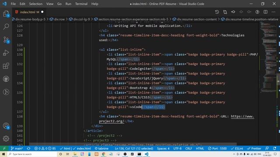Open the Manage gear icon
Viewport: 280px width, 157px height.
6,139
